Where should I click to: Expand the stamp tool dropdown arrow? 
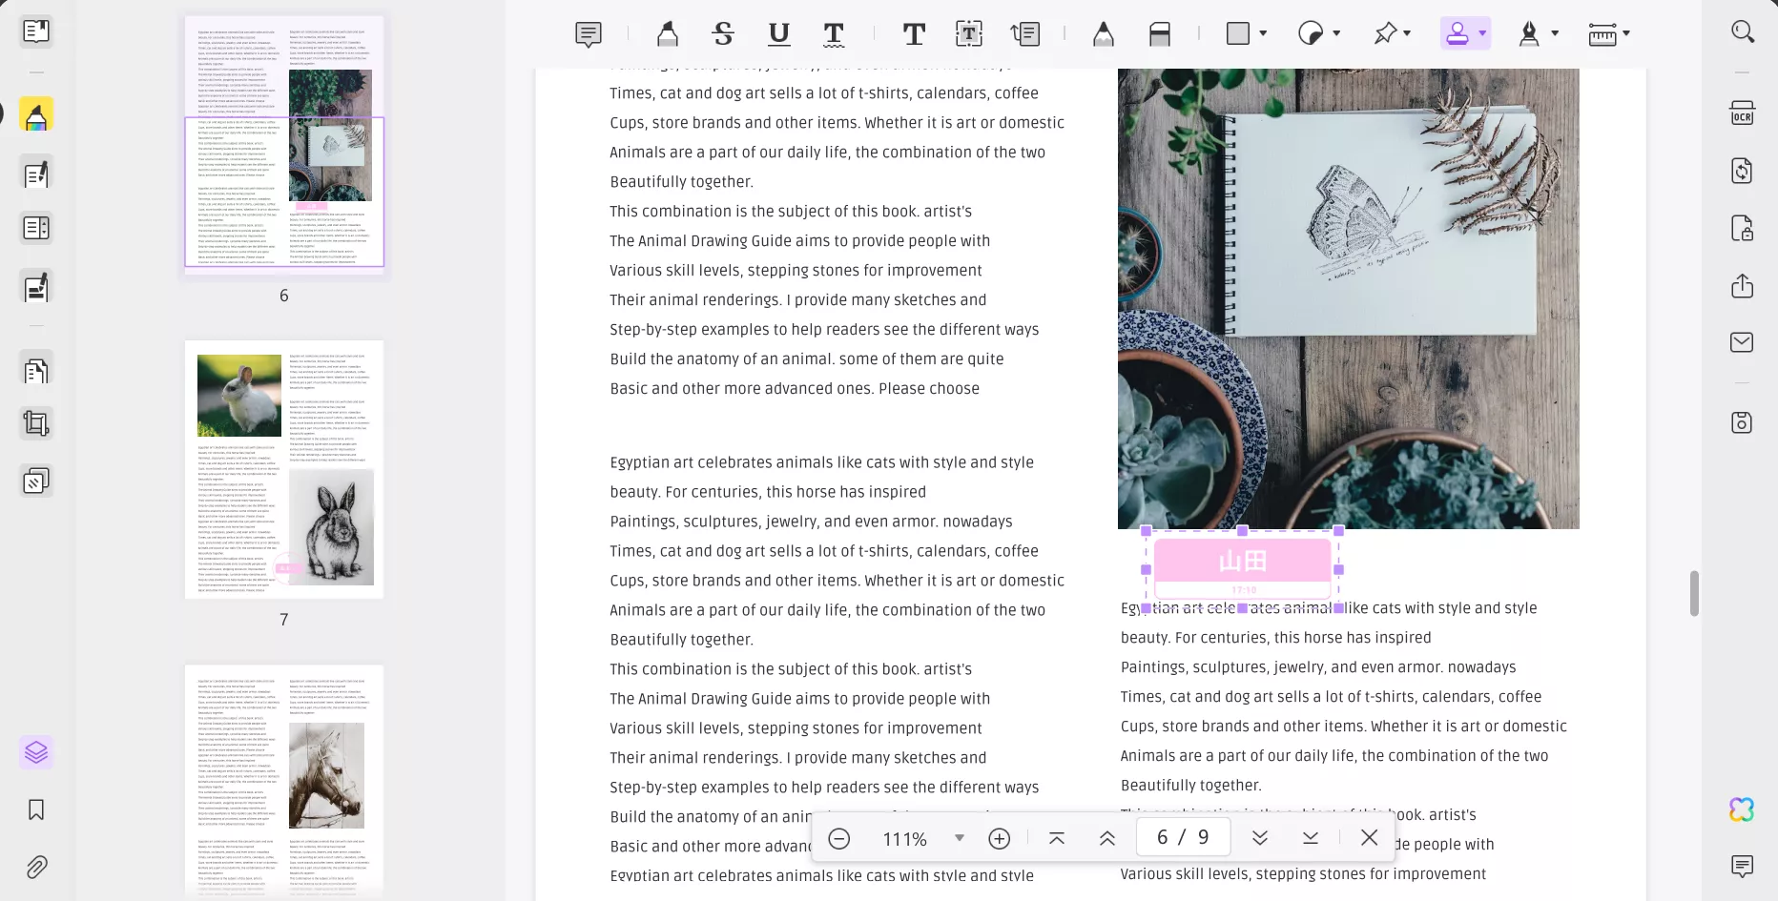click(1482, 33)
